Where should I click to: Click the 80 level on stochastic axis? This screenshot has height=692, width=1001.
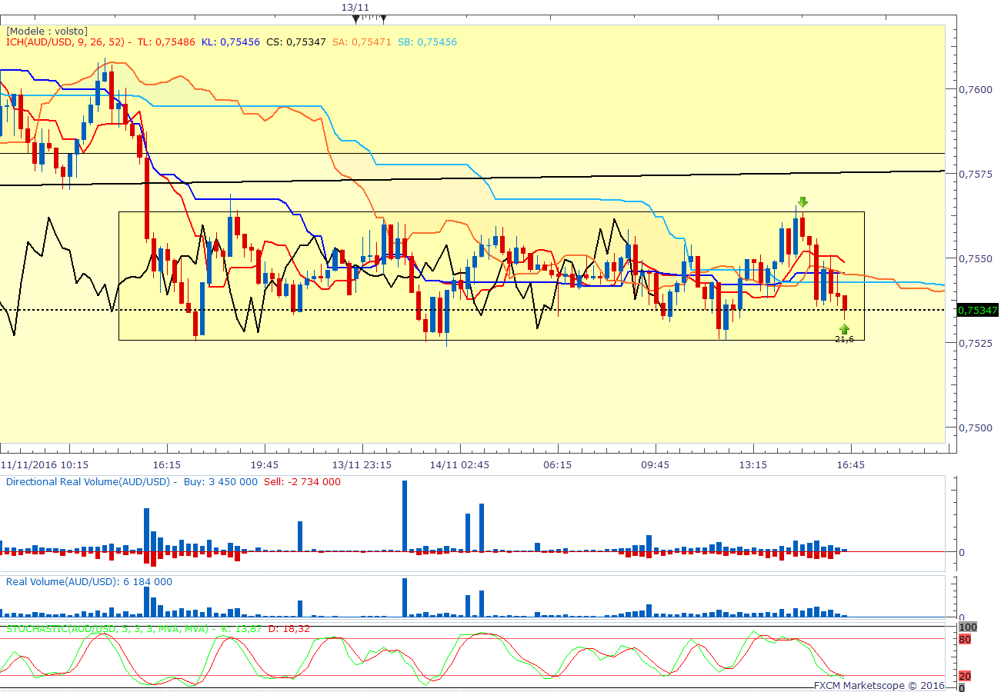(x=965, y=638)
